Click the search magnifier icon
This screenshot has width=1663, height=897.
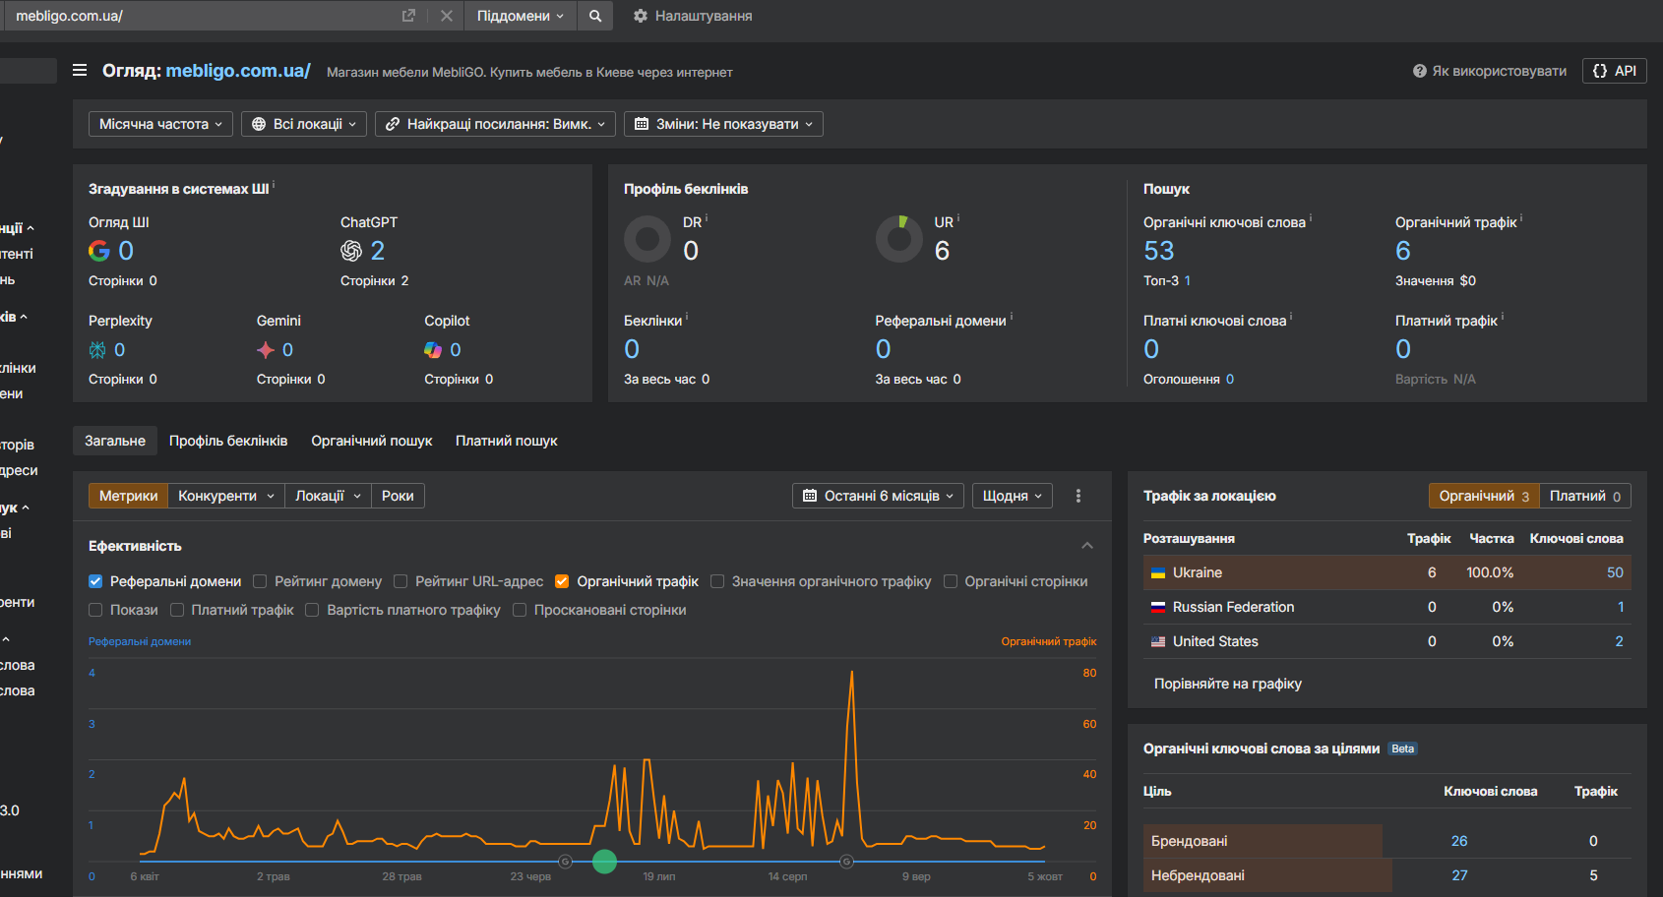595,16
